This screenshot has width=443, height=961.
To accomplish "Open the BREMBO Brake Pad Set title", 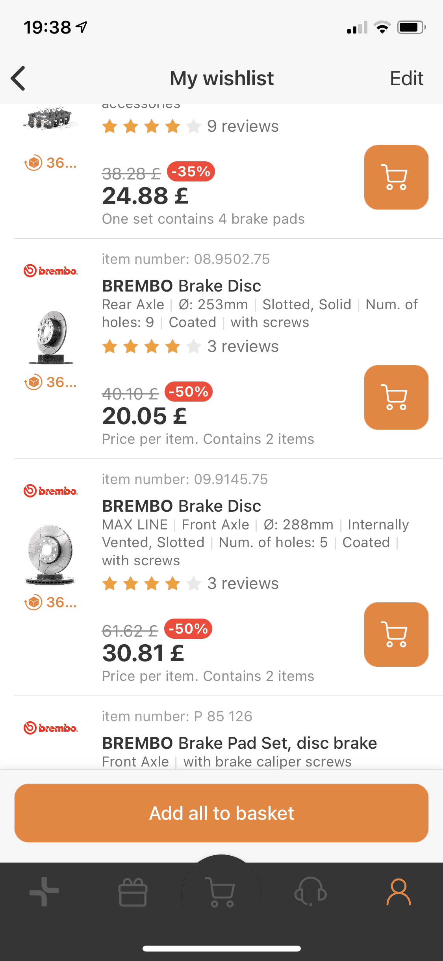I will (239, 743).
